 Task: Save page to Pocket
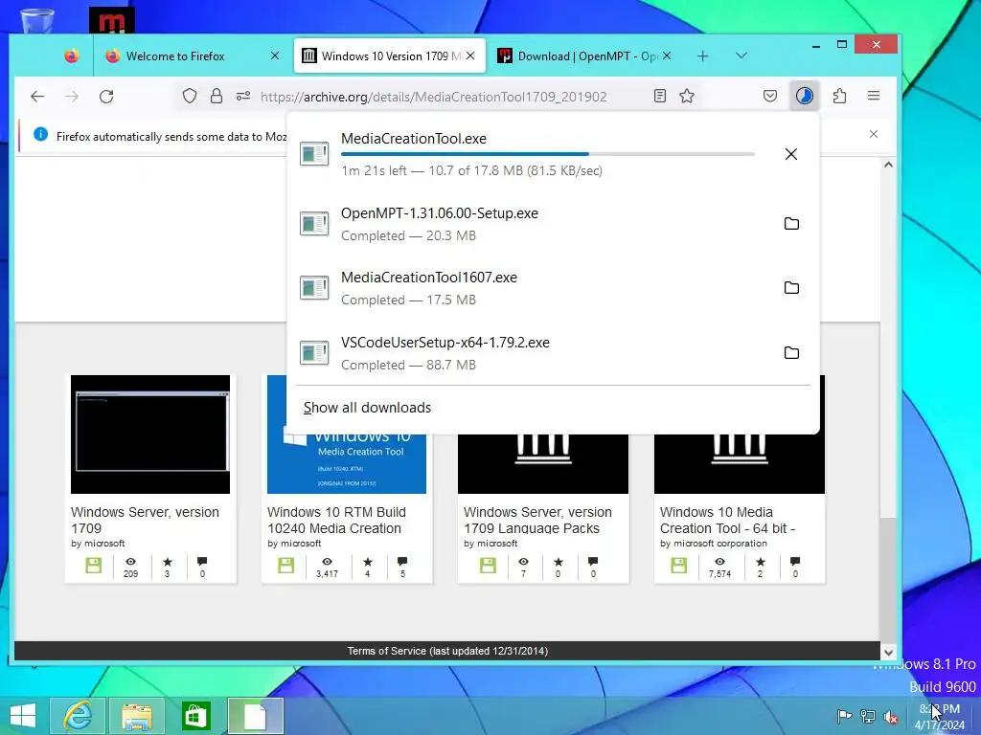point(770,96)
